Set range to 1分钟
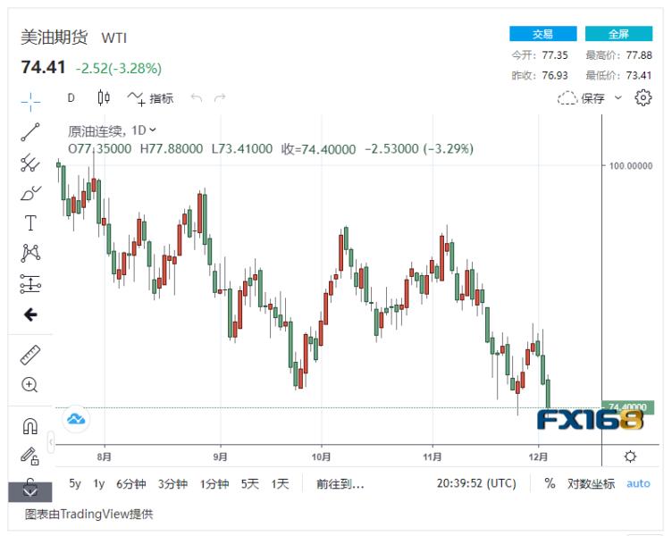The width and height of the screenshot is (672, 536). [214, 483]
